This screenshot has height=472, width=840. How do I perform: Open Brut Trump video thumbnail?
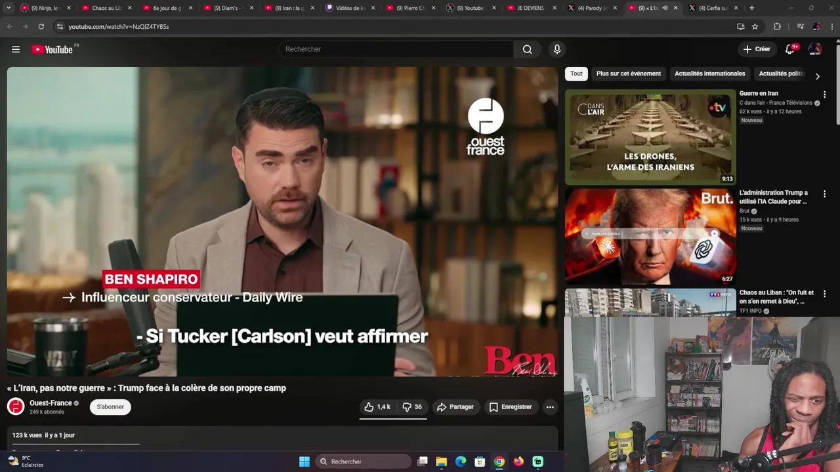(650, 237)
